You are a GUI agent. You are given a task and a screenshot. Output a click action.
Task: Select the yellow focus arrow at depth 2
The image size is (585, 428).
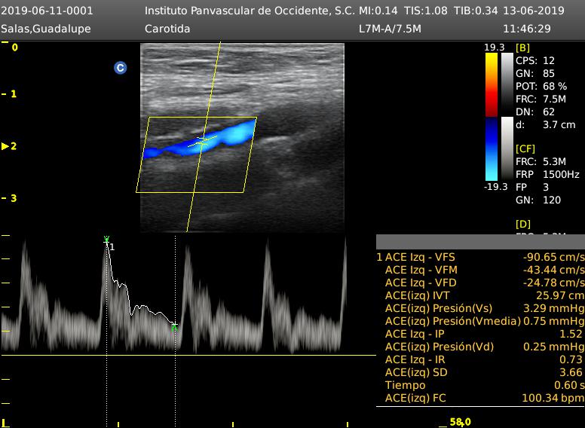[x=7, y=146]
